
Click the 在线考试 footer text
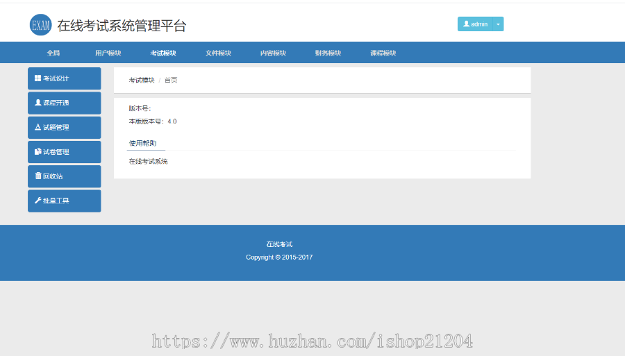point(279,244)
